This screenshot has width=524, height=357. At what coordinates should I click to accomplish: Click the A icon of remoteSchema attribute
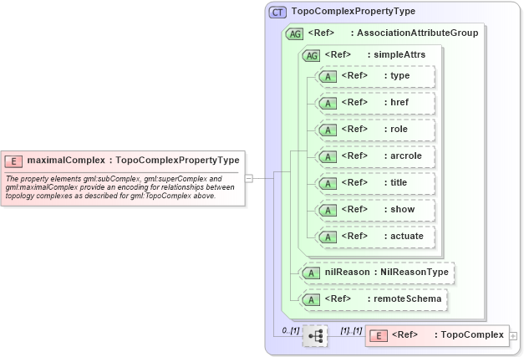[x=311, y=300]
